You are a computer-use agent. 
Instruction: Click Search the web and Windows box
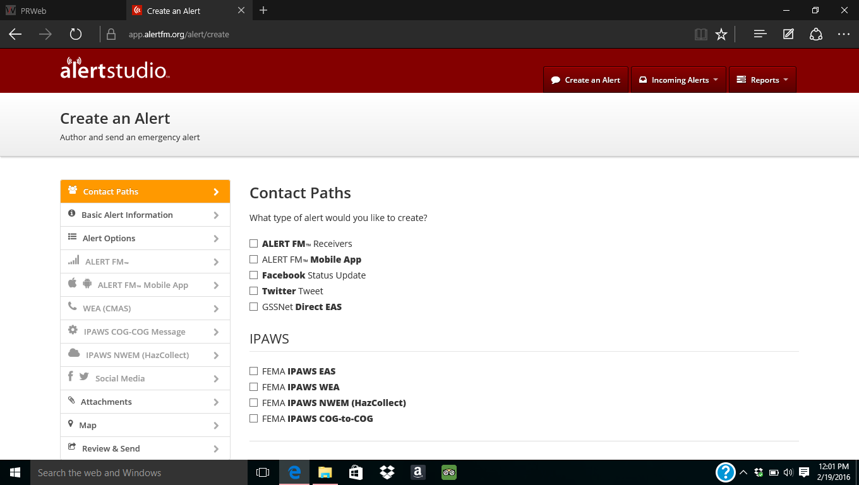[x=139, y=472]
